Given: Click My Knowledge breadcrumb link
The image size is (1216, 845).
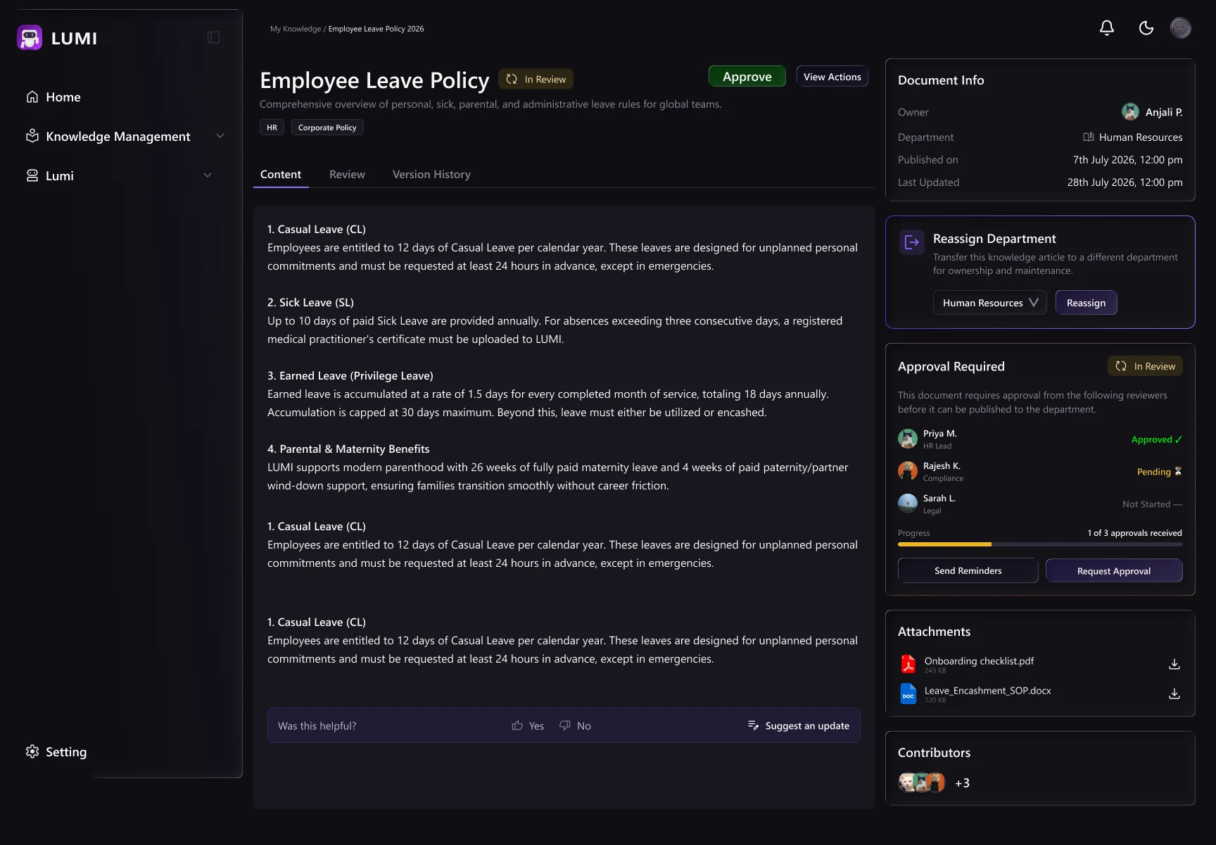Looking at the screenshot, I should coord(296,29).
